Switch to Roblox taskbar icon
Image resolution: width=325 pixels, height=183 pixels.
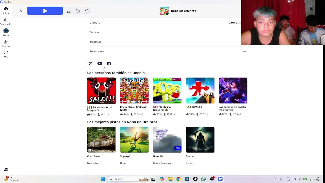pos(220,179)
